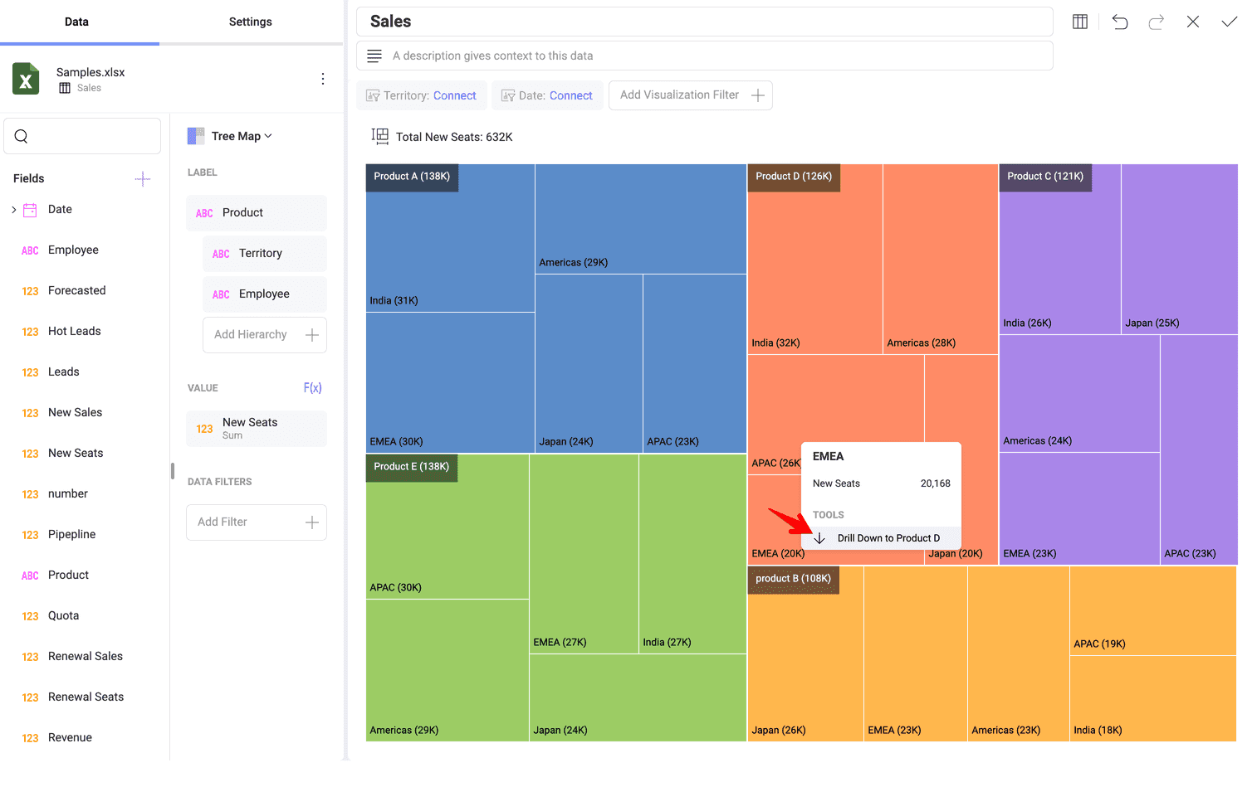Screen dimensions: 1252x787
Task: Click Add Visualization Filter button
Action: point(691,95)
